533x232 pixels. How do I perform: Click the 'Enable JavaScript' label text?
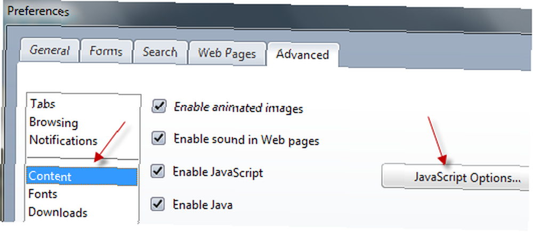(218, 172)
